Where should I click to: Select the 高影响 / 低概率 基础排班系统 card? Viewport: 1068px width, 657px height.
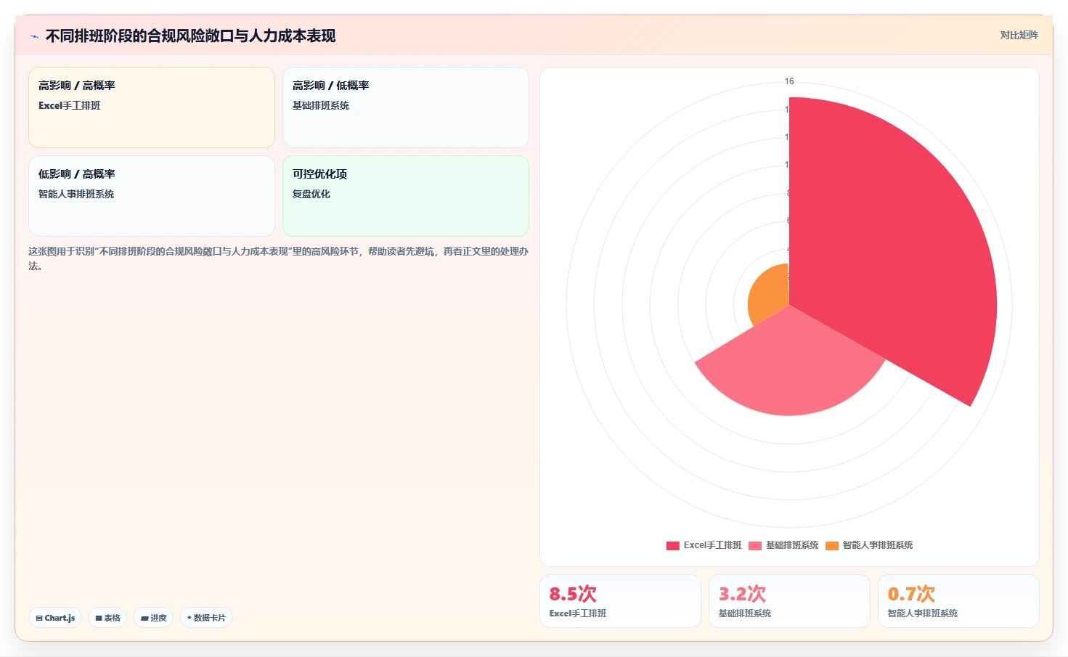tap(406, 107)
